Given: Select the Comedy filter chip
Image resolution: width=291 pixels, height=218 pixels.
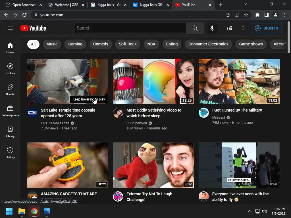Looking at the screenshot, I should pyautogui.click(x=101, y=44).
